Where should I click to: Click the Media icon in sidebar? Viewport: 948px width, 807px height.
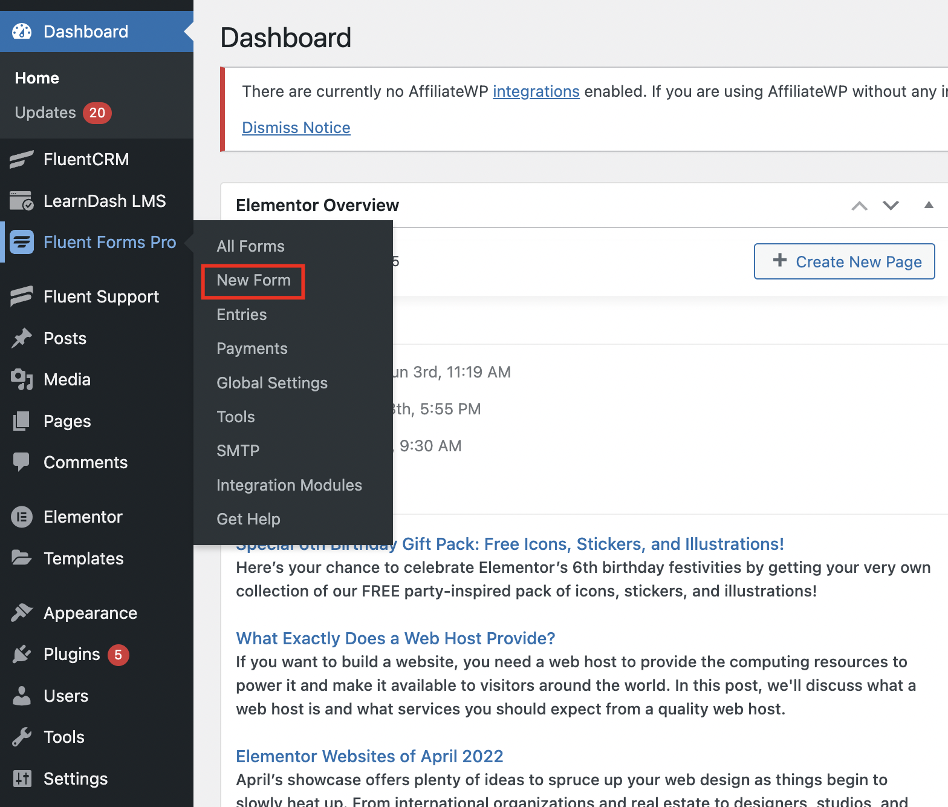coord(22,379)
